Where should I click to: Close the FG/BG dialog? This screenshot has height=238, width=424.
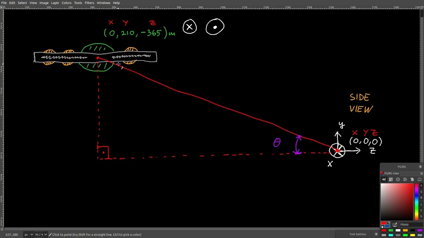pos(420,167)
